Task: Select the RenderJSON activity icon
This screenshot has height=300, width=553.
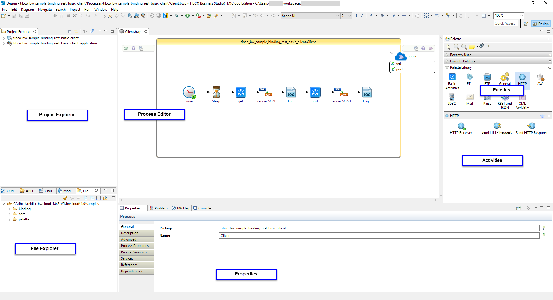Action: point(266,92)
